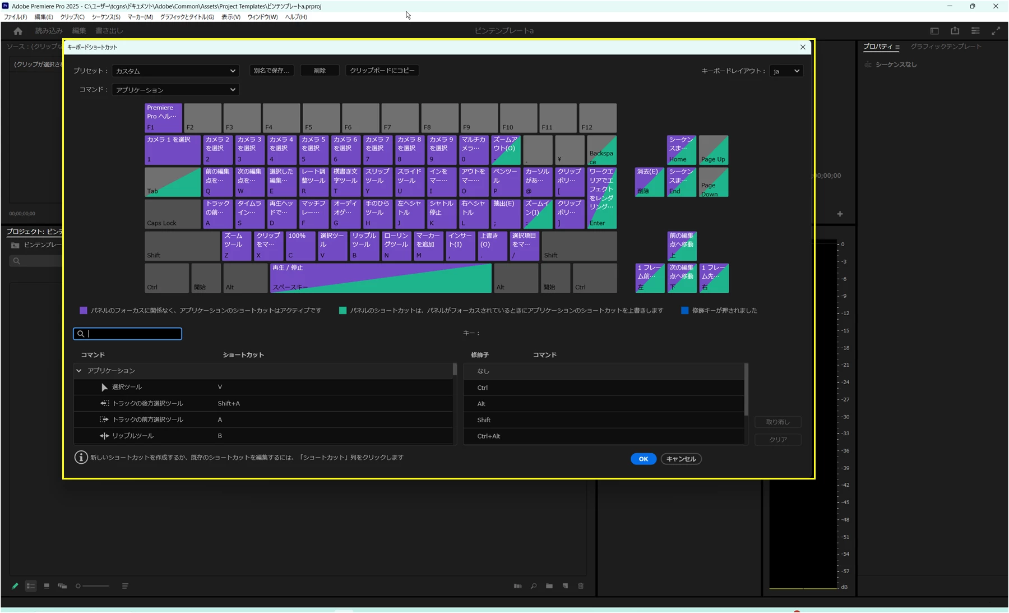Click the info icon at the dialog bottom
Image resolution: width=1009 pixels, height=613 pixels.
(81, 458)
